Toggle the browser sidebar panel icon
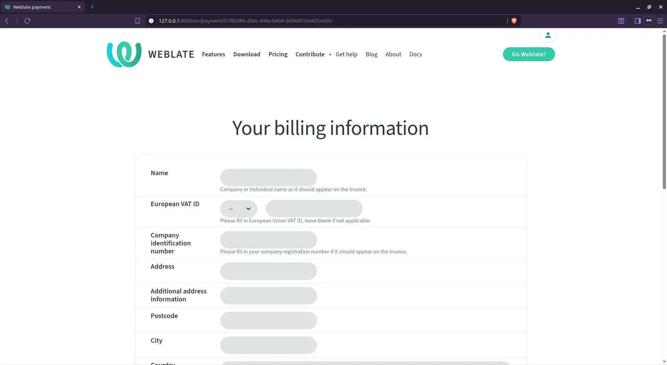This screenshot has width=667, height=365. pos(637,21)
